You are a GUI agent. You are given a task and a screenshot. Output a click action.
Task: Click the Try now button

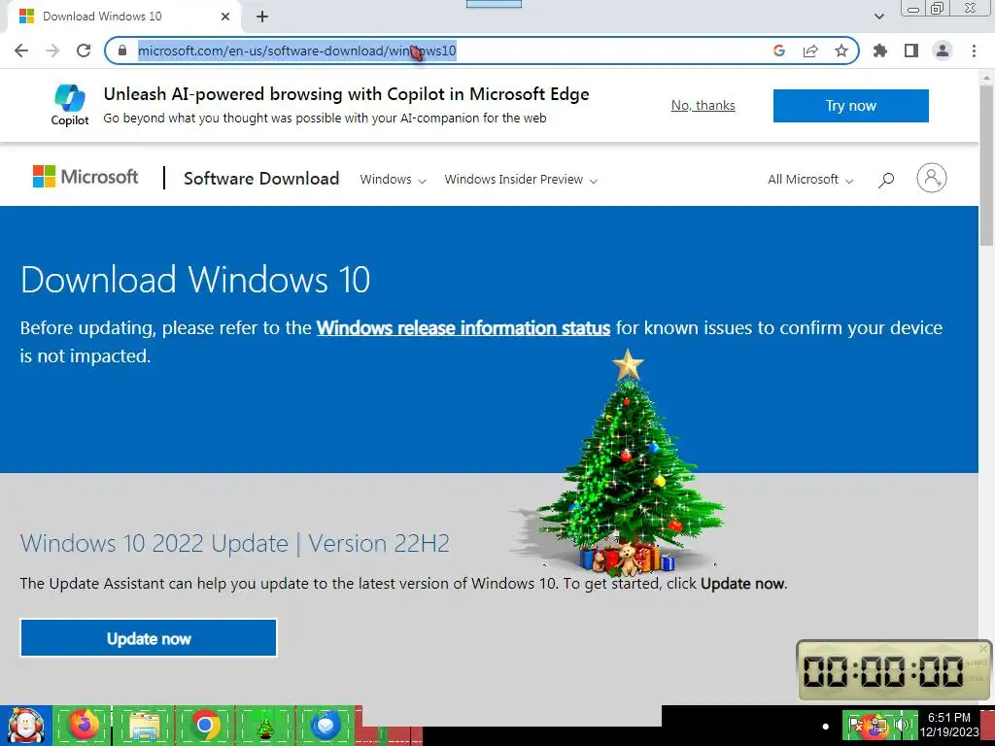[x=850, y=105]
